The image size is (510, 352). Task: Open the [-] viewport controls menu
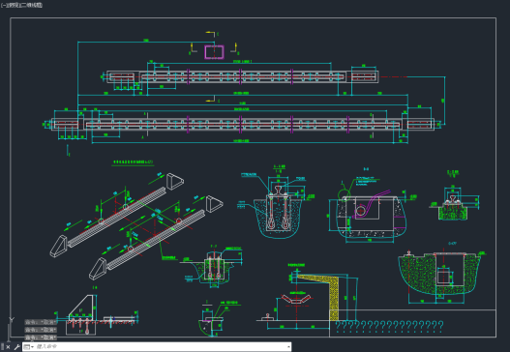pyautogui.click(x=3, y=5)
